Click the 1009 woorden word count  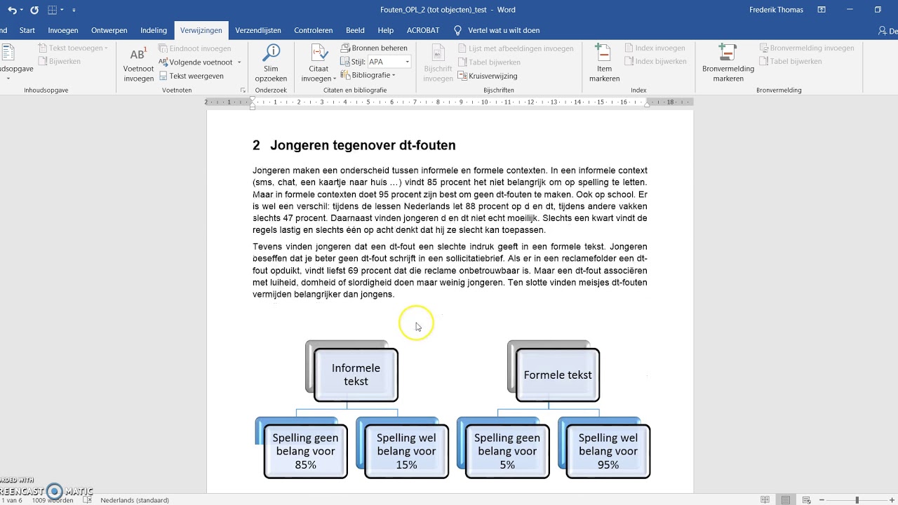53,500
